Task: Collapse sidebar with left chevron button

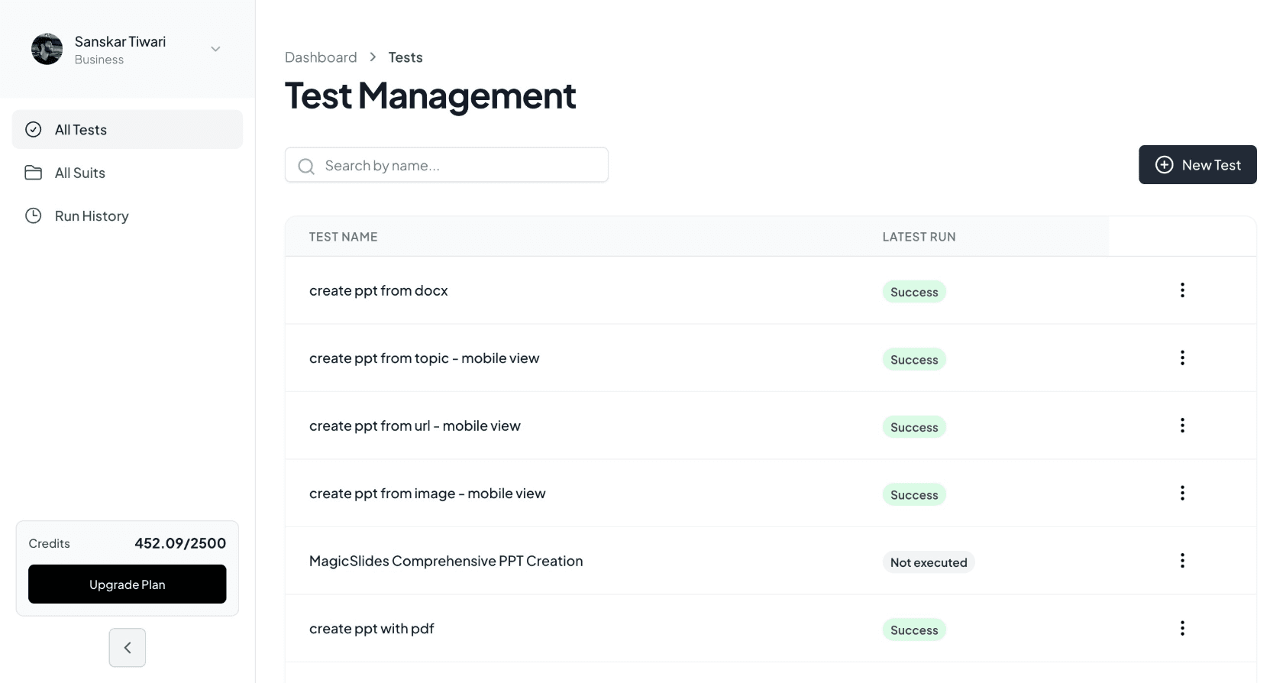Action: click(x=128, y=648)
